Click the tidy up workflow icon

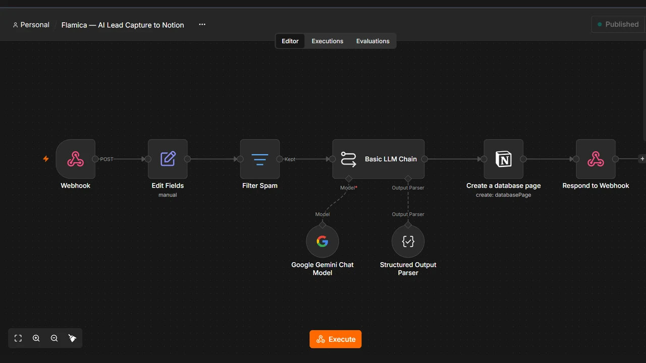(72, 338)
